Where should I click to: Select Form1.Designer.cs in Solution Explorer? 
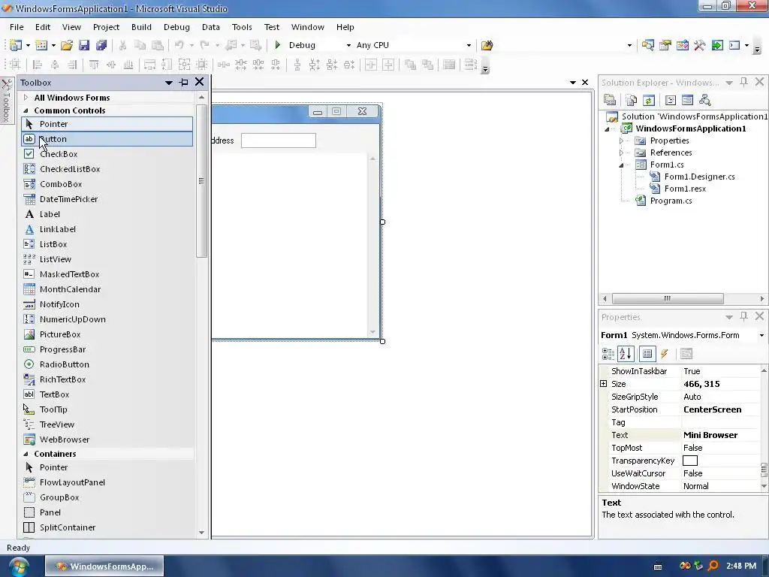699,177
